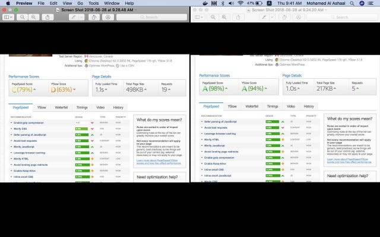Open highlight pen dropdown arrow in right Preview toolbar
Screen dimensions: 380x237
click(273, 17)
